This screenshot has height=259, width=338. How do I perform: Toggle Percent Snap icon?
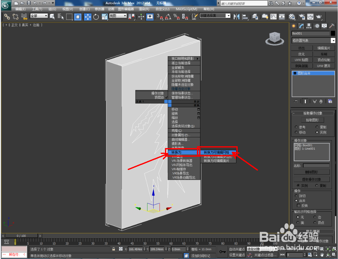point(176,17)
